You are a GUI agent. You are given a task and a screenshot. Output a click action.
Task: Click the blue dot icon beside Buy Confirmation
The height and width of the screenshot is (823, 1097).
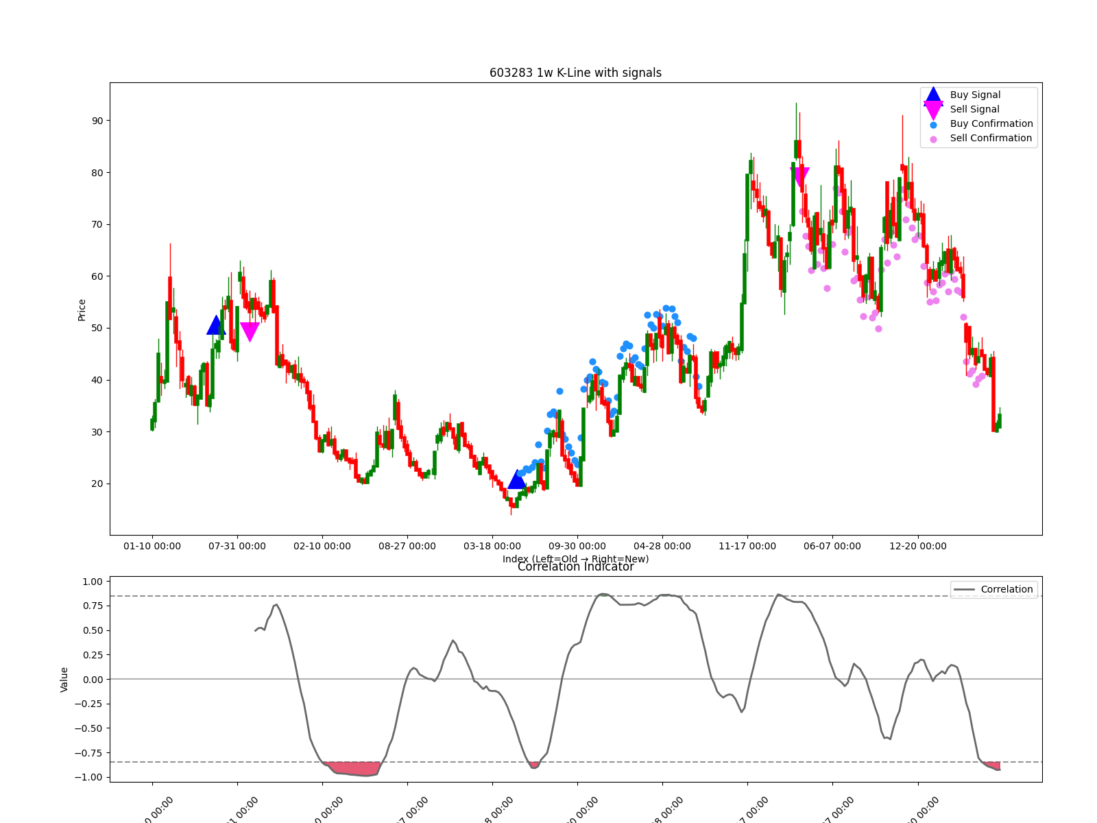tap(933, 125)
